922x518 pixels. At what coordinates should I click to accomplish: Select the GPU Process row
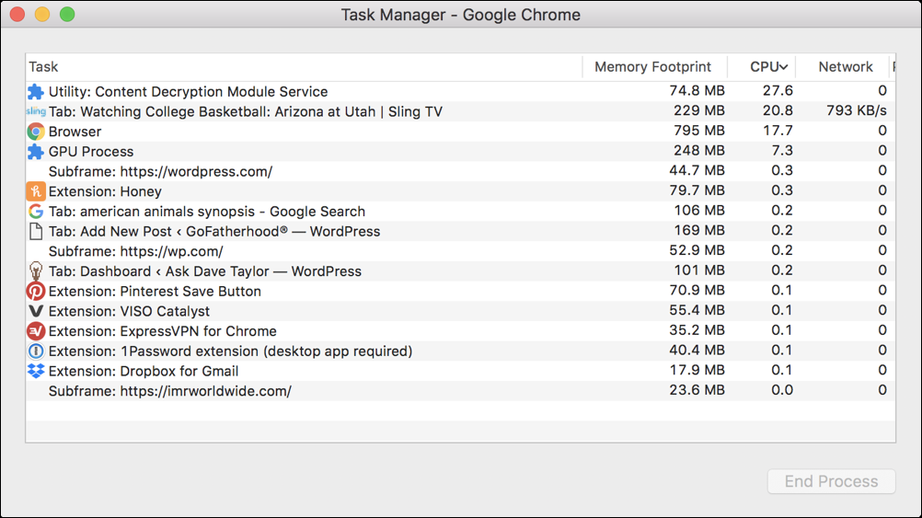pos(460,152)
